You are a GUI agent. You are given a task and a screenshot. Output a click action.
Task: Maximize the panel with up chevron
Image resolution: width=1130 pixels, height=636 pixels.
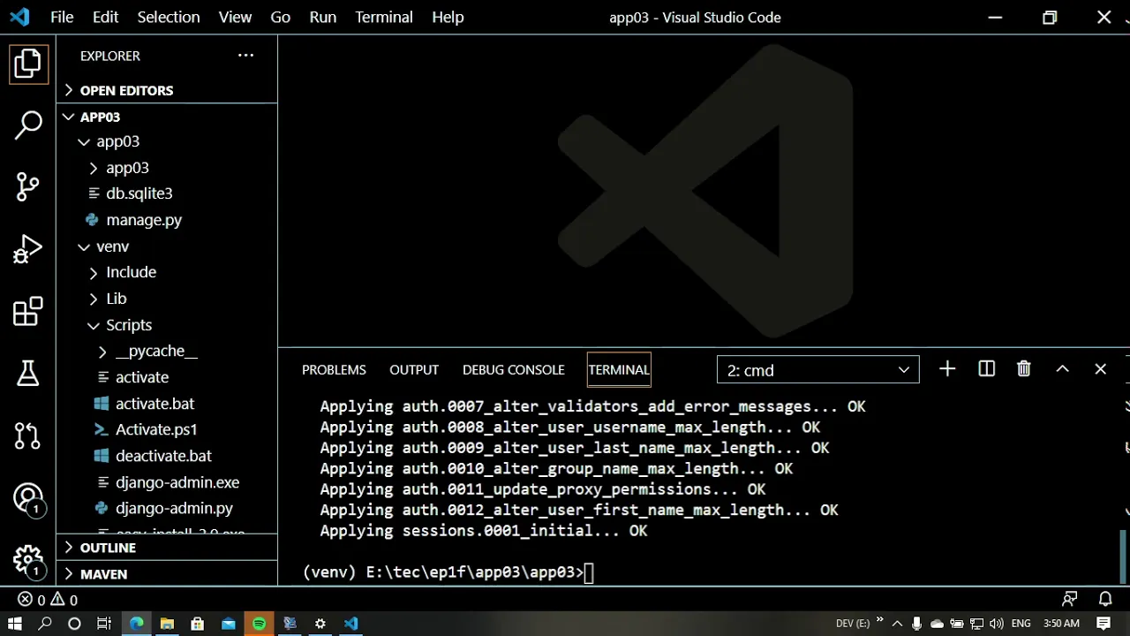(x=1062, y=369)
